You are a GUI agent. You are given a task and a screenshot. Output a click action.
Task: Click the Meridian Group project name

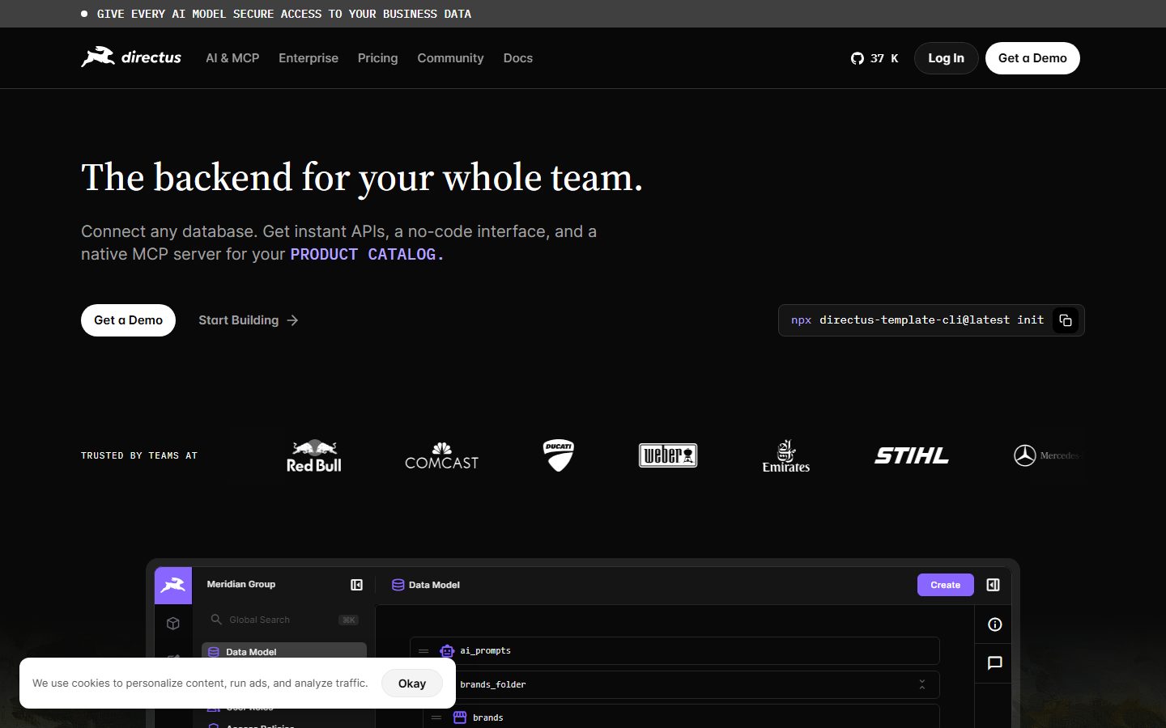tap(241, 584)
